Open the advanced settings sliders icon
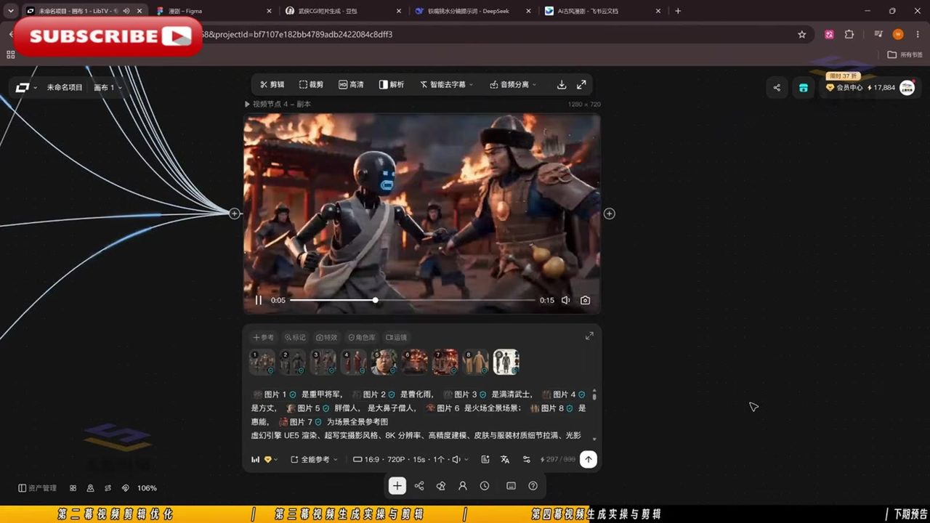 pyautogui.click(x=527, y=459)
